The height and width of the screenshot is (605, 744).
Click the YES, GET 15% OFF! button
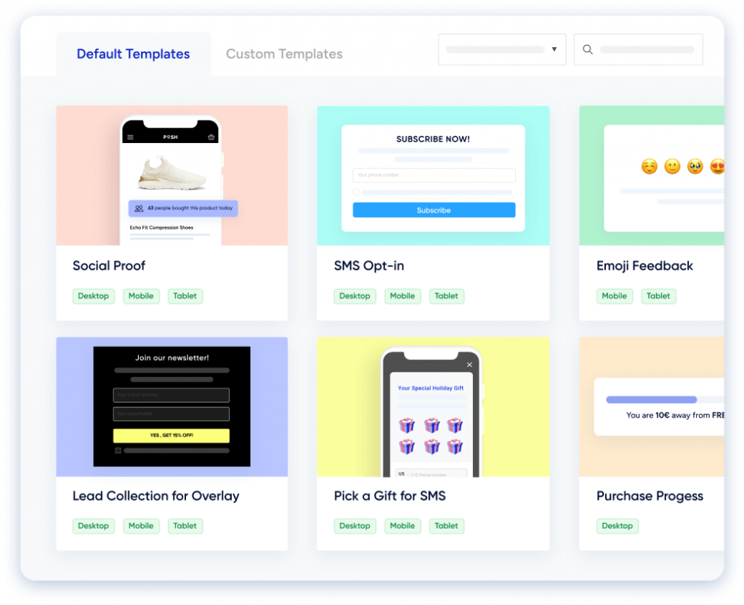(170, 436)
